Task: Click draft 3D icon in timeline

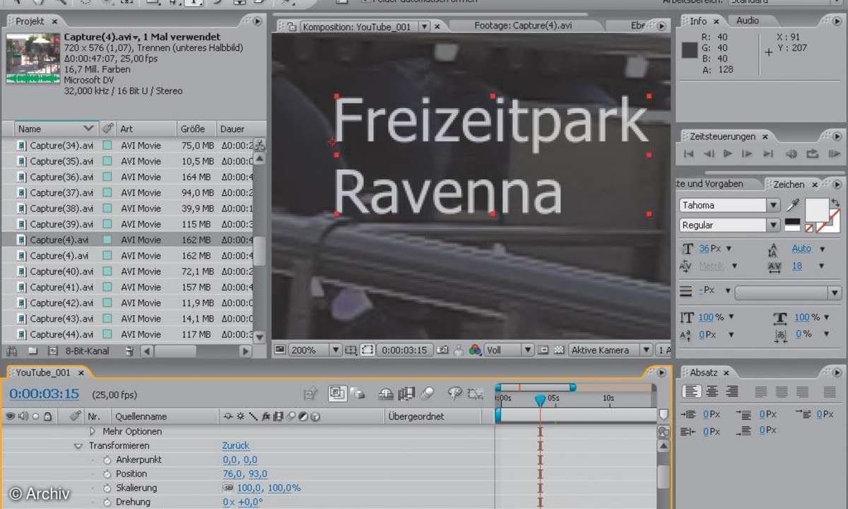Action: [x=358, y=394]
